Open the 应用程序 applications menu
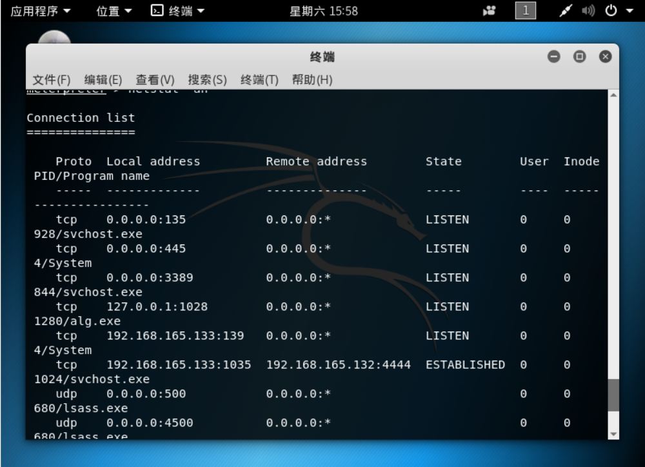The width and height of the screenshot is (645, 467). pyautogui.click(x=40, y=11)
